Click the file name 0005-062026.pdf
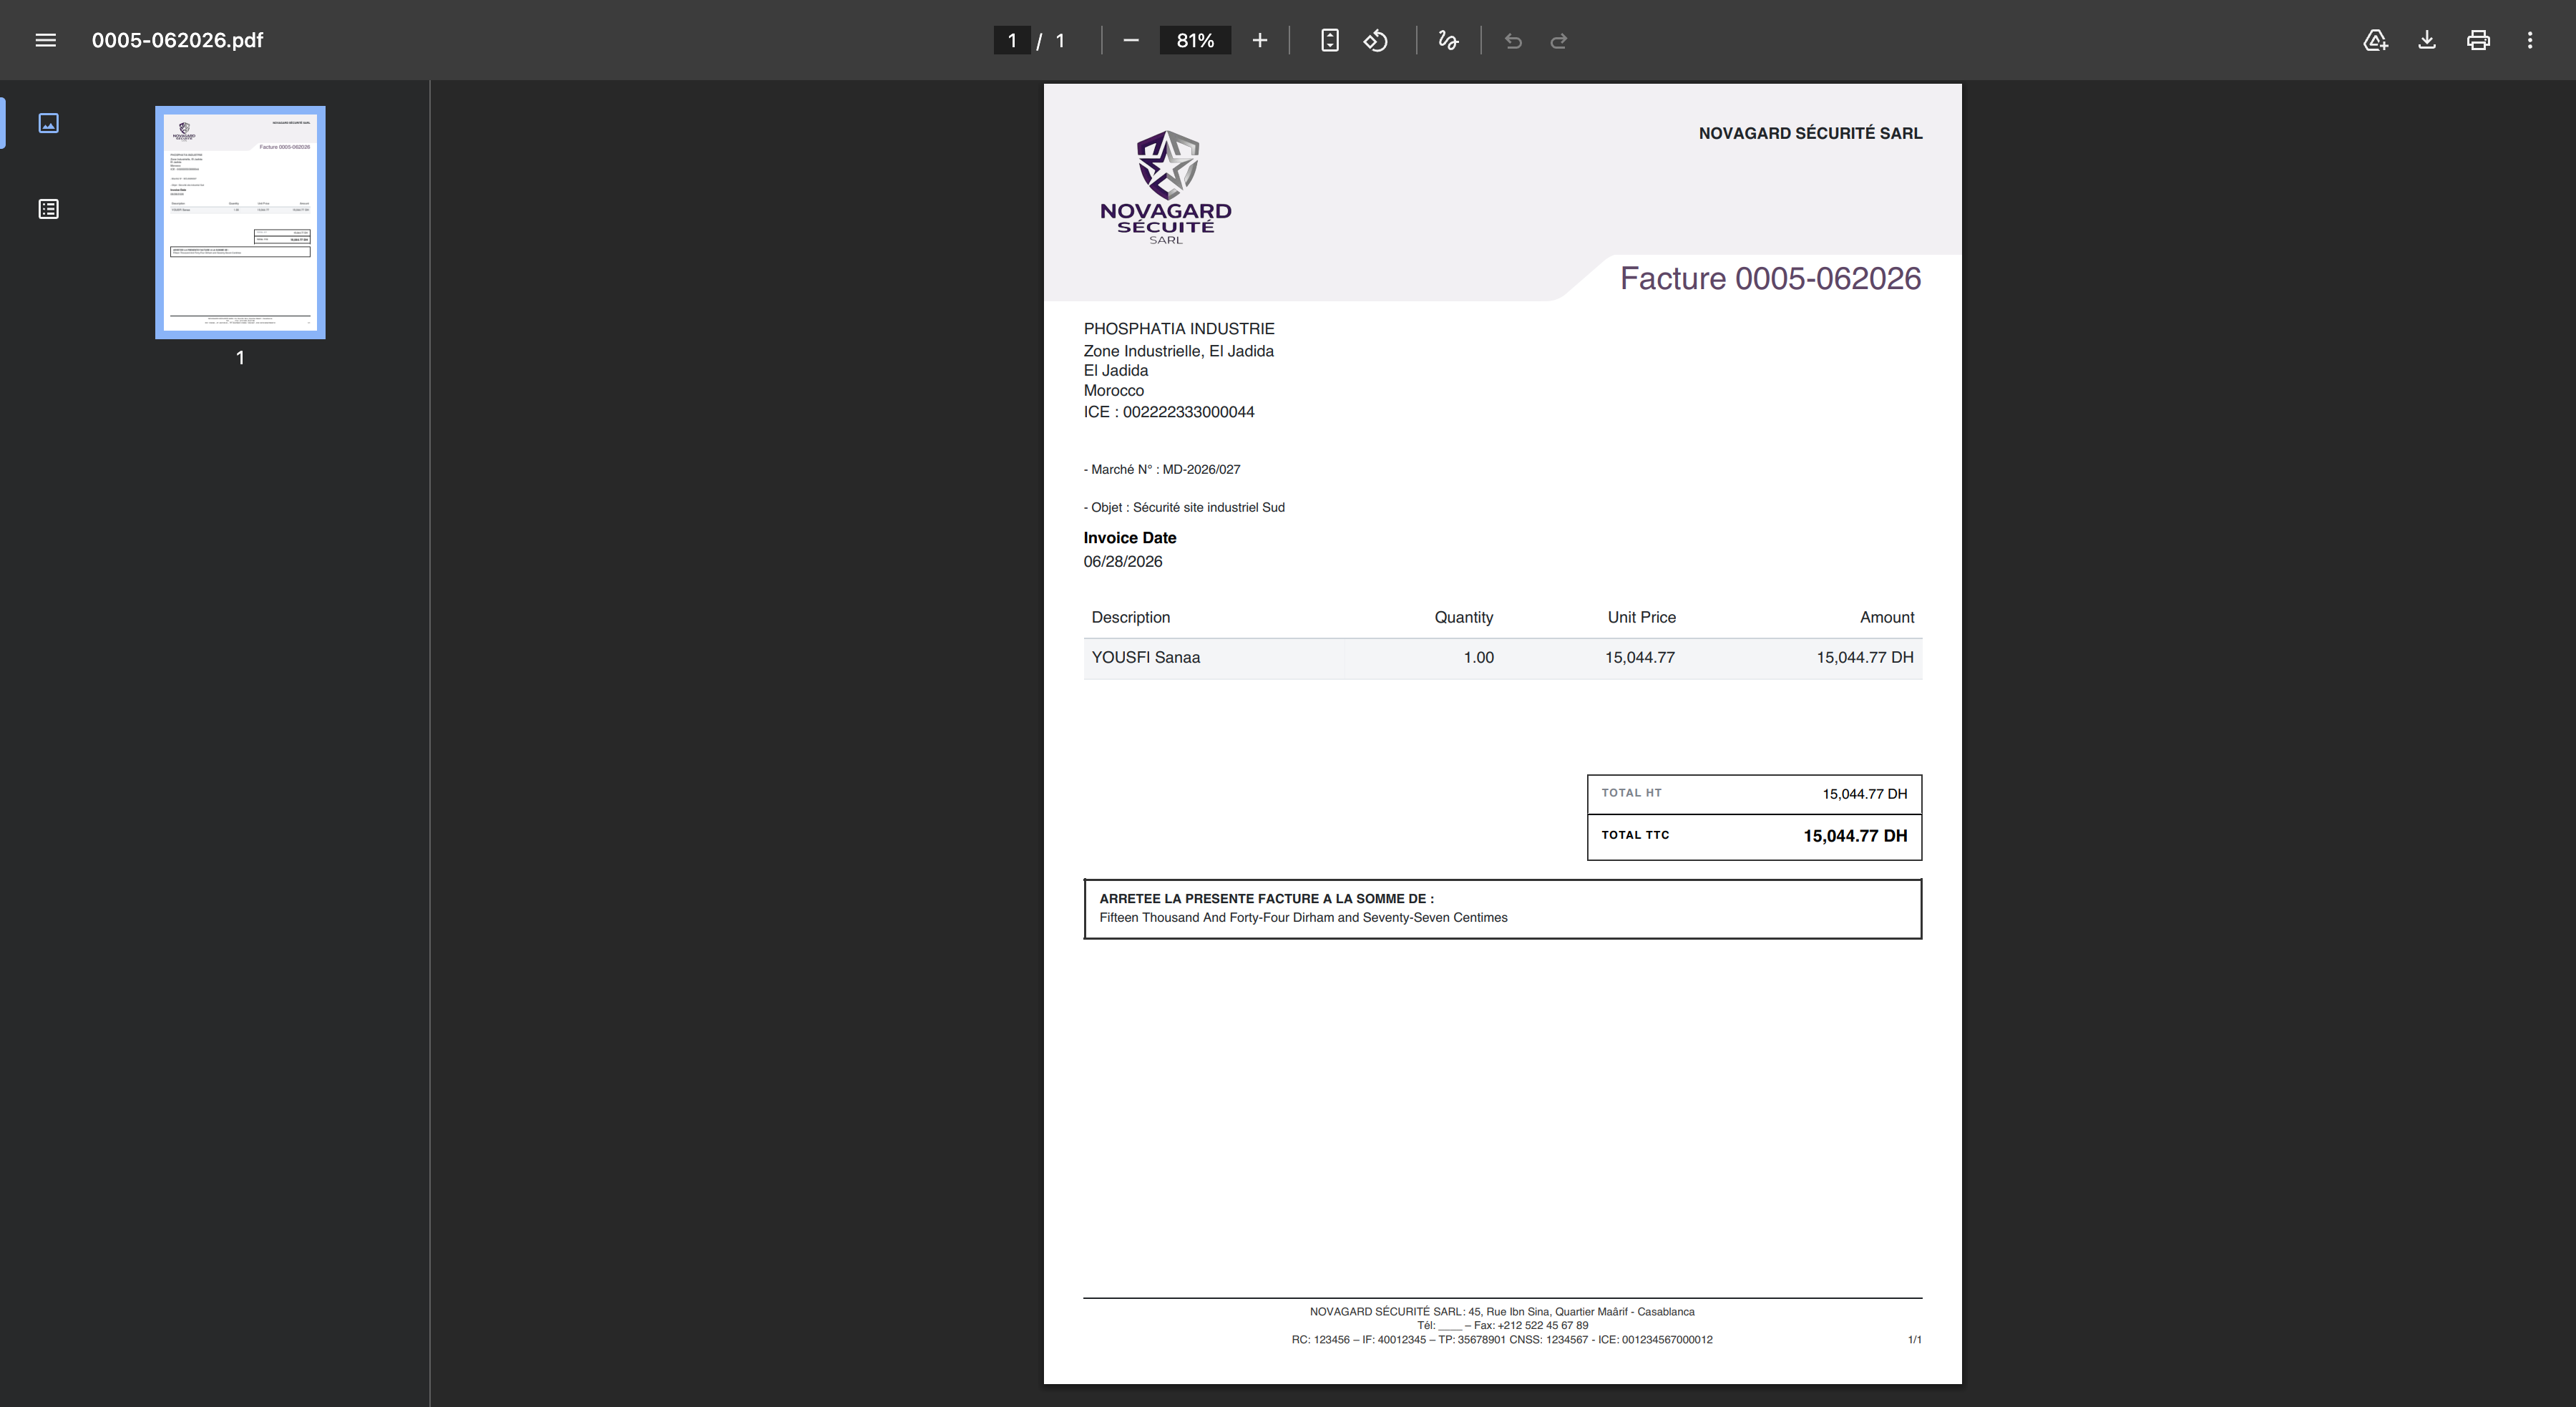Screen dimensions: 2576x1407 click(x=177, y=40)
